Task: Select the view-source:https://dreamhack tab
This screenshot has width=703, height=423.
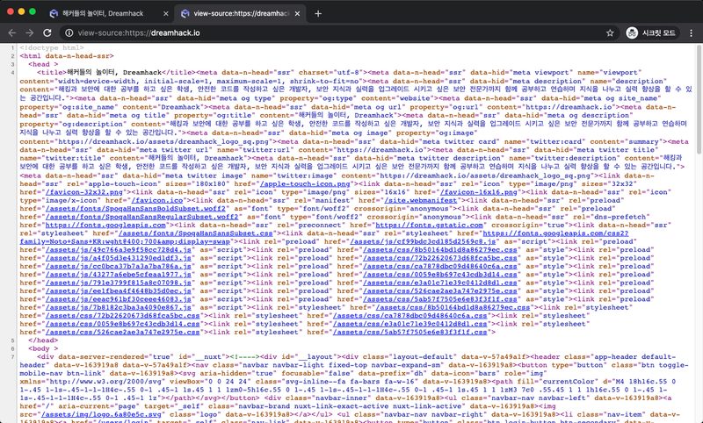Action: click(x=241, y=14)
